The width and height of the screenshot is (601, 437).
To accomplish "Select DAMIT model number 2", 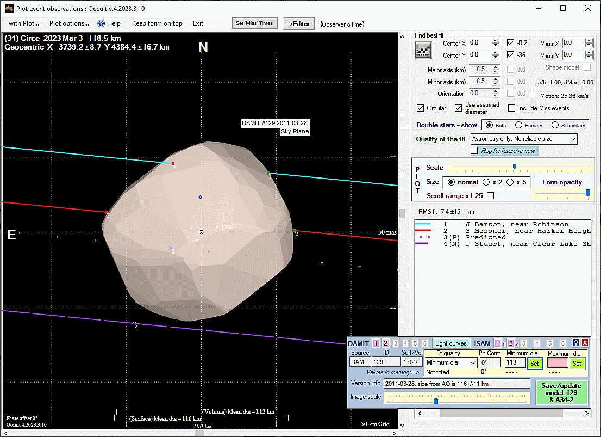I will (386, 343).
